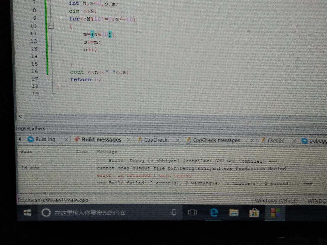Open the CppCheck messages tab
Screen dimensions: 327x245
213,141
